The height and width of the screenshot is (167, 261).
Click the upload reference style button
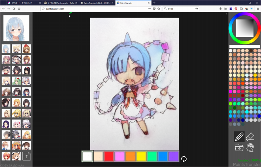point(26,156)
